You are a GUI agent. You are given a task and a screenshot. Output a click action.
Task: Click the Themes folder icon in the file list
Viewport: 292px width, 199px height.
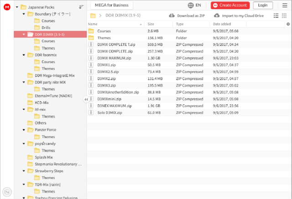pos(91,38)
